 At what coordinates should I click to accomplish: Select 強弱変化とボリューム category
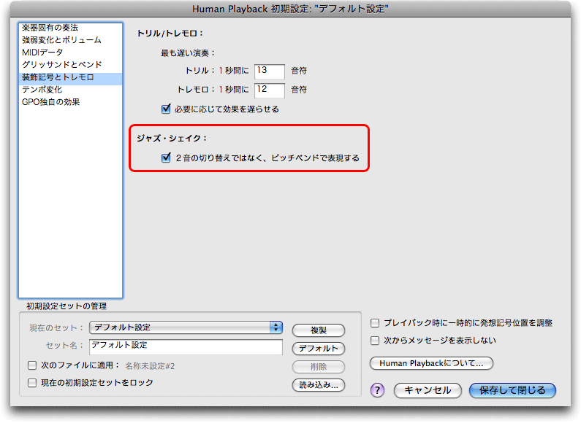70,40
